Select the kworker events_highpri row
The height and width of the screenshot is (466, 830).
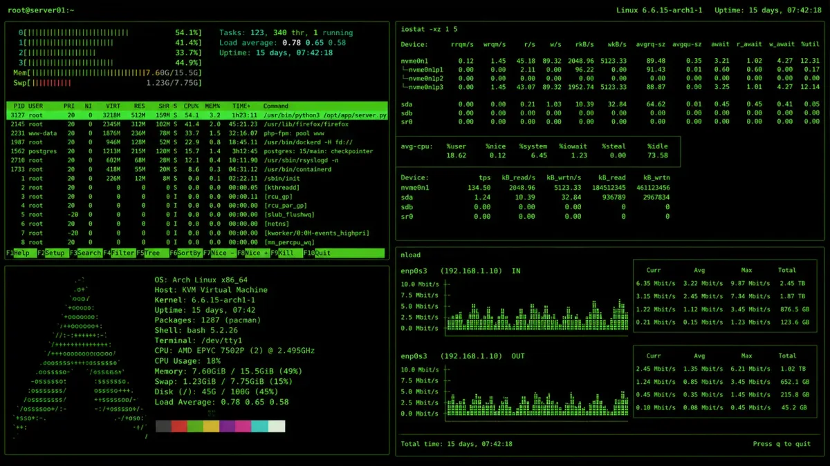pos(197,233)
